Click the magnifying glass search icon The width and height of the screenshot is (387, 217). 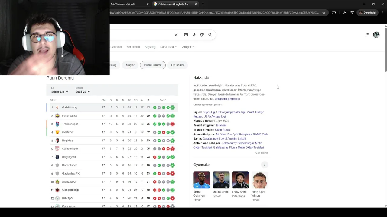click(x=210, y=35)
